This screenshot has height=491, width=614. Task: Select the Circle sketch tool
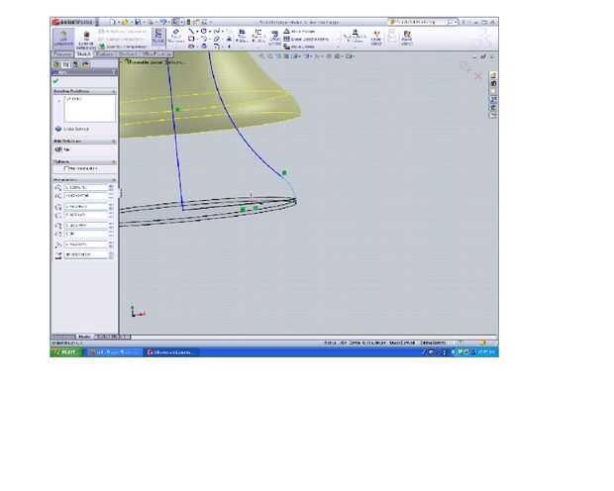point(204,32)
